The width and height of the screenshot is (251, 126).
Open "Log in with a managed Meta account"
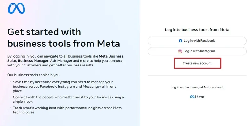coord(197,87)
